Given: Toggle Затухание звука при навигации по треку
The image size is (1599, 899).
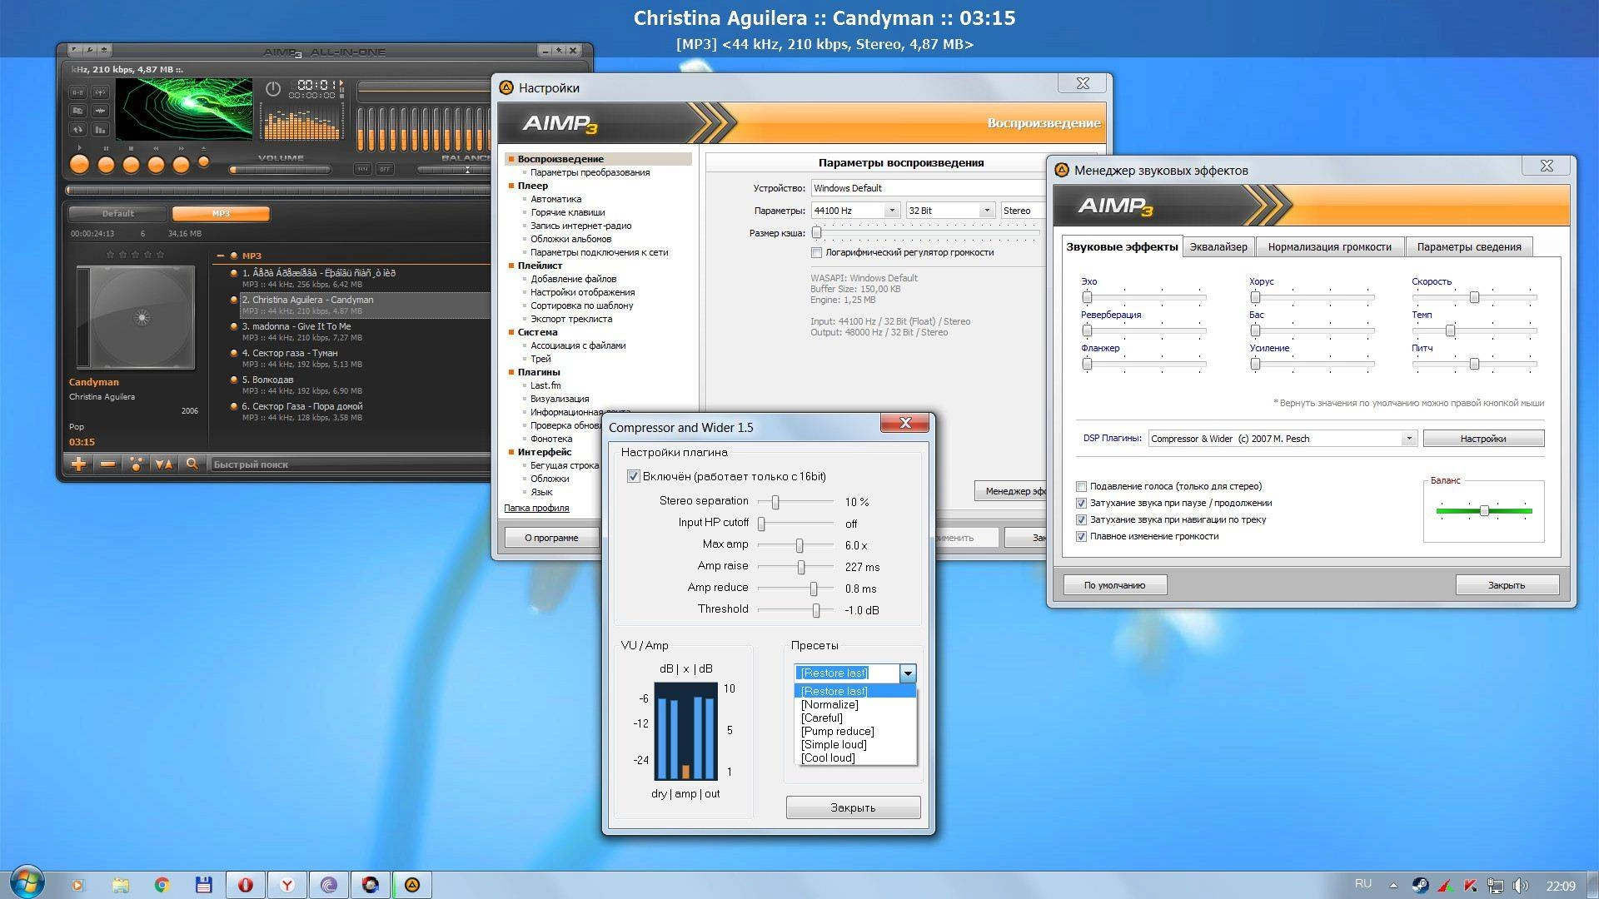Looking at the screenshot, I should pos(1081,520).
